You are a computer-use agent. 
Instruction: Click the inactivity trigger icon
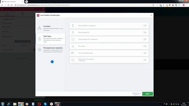pyautogui.click(x=73, y=53)
